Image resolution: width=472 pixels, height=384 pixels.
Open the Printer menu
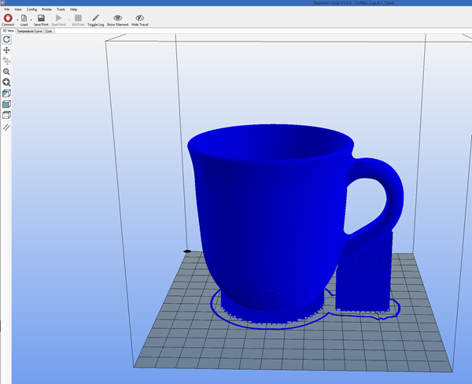pyautogui.click(x=46, y=9)
